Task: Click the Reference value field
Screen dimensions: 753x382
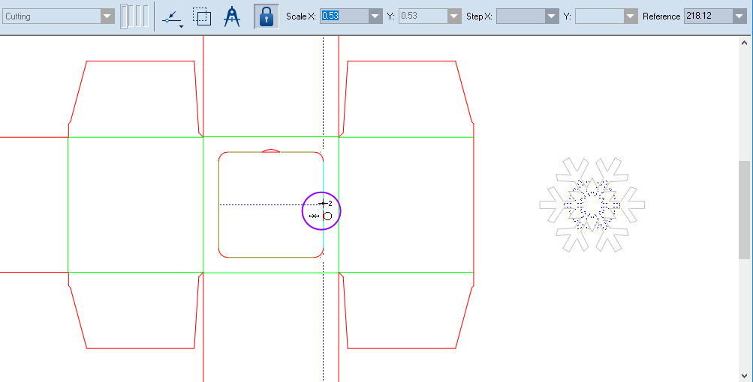Action: click(x=707, y=16)
